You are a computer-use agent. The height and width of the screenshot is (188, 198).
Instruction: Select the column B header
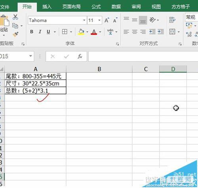[99, 69]
